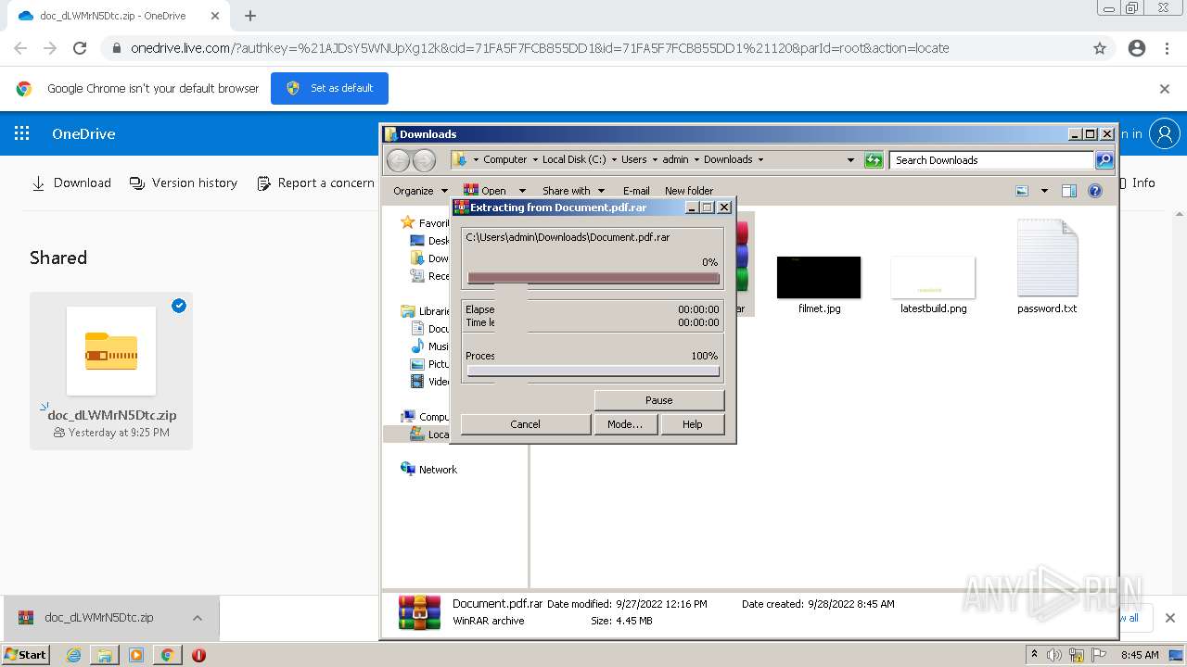Open the Info pane in OneDrive
1187x667 pixels.
[x=1138, y=183]
